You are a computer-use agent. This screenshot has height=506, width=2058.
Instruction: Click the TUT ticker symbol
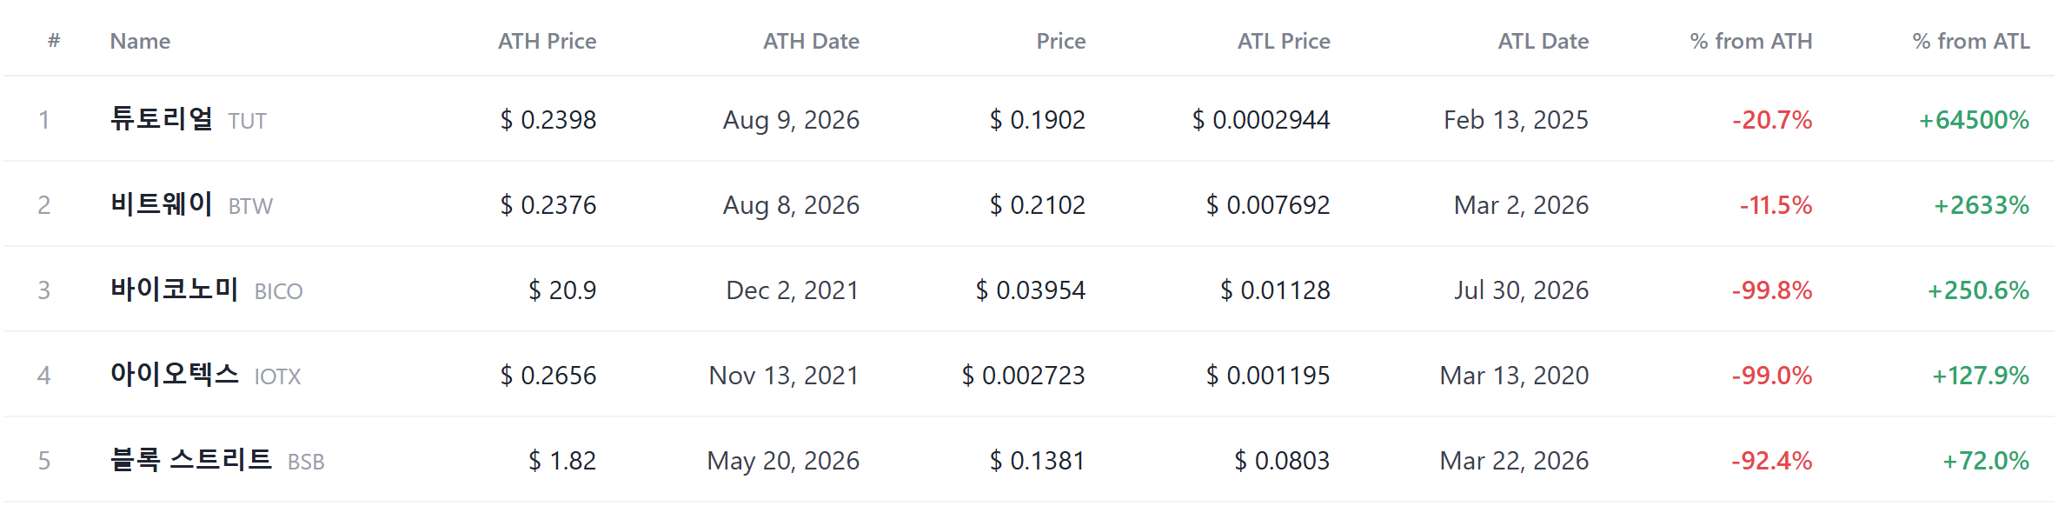[x=248, y=121]
